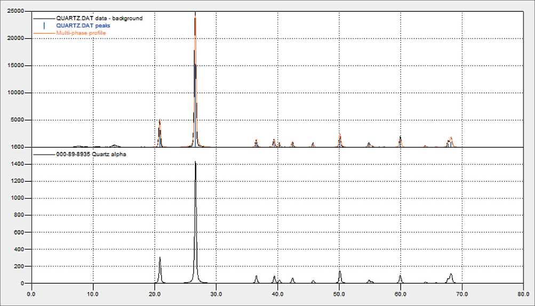Click the orange Multi-phase profile legend line
The image size is (535, 306).
(x=44, y=33)
